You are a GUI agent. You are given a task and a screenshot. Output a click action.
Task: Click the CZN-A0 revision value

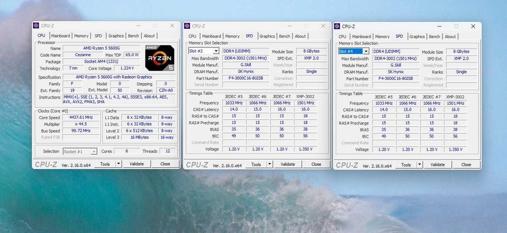(x=166, y=90)
